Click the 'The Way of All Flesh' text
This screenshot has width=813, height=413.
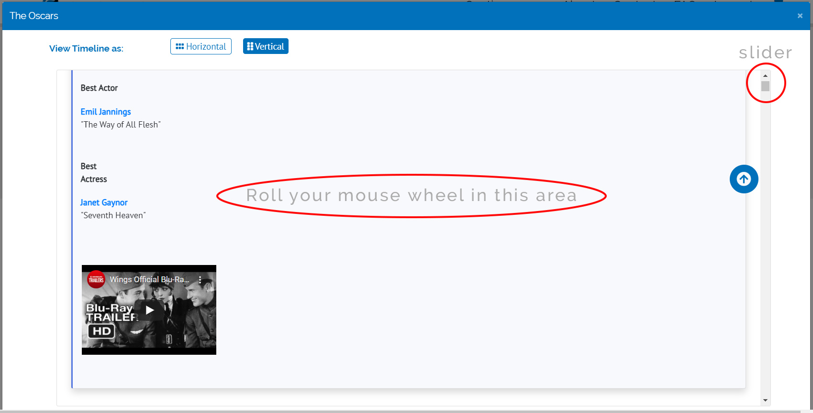tap(121, 125)
